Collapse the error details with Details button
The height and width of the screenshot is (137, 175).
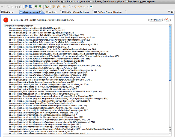coord(155,20)
